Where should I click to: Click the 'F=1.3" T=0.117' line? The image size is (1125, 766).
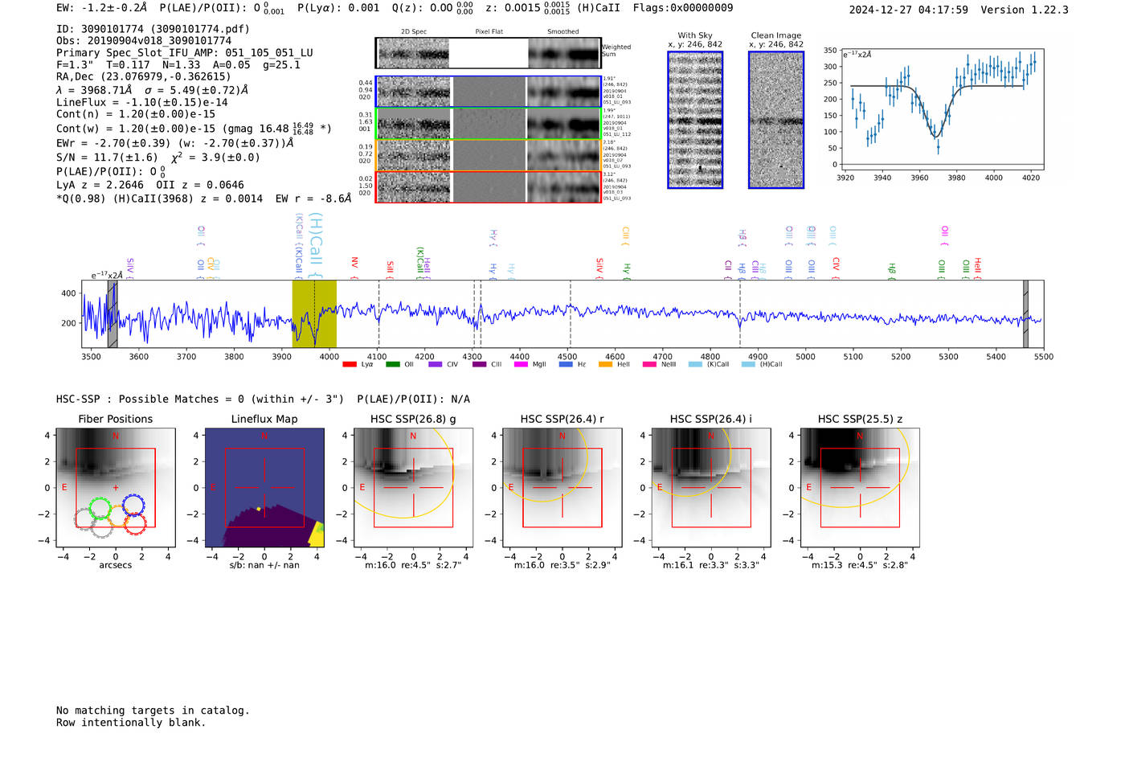point(103,65)
